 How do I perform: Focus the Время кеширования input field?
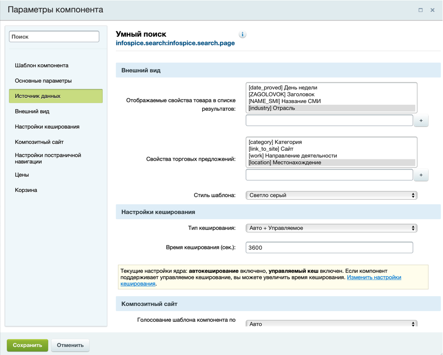point(329,248)
